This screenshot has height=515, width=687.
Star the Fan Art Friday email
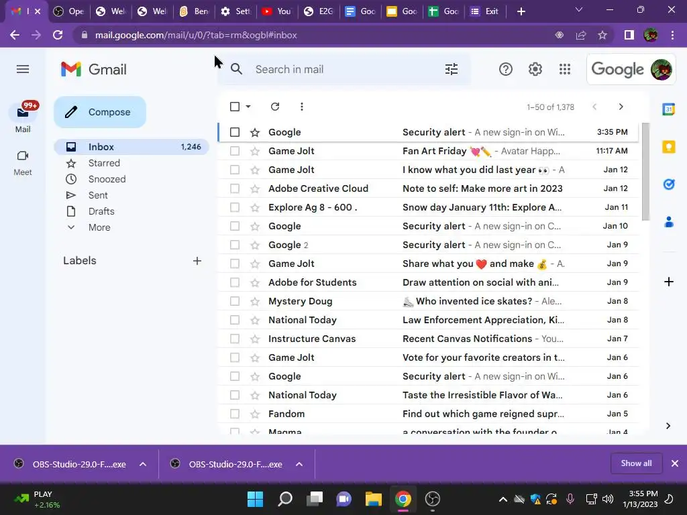coord(255,151)
